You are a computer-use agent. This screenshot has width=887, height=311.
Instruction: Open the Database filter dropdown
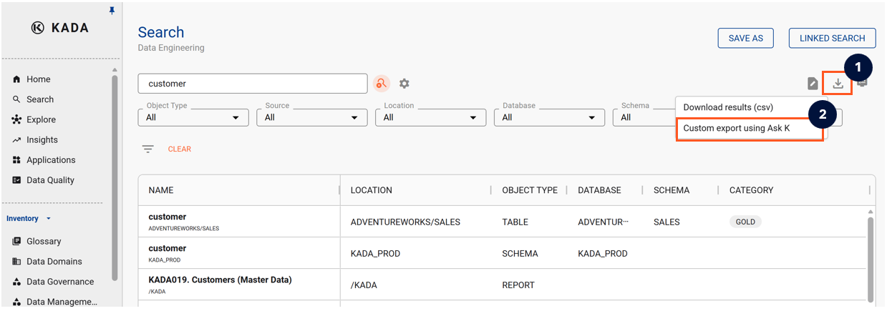(549, 117)
